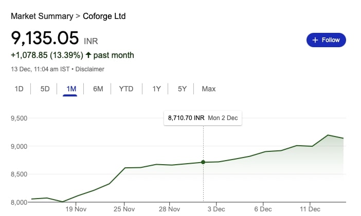Click the 13 Dec, 11:04 am IST timestamp

[40, 69]
